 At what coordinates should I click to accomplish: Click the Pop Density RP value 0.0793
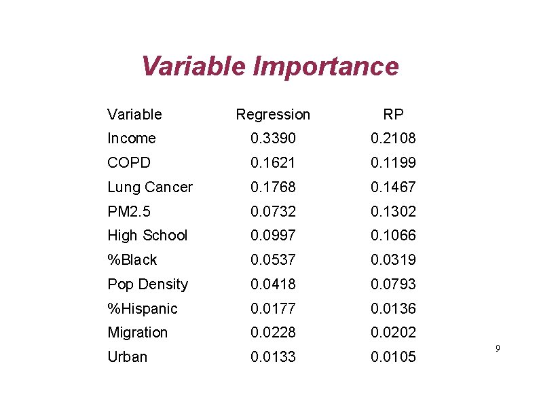[x=393, y=284]
